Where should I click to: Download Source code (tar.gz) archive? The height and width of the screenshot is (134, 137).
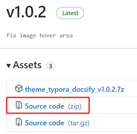click(x=57, y=123)
